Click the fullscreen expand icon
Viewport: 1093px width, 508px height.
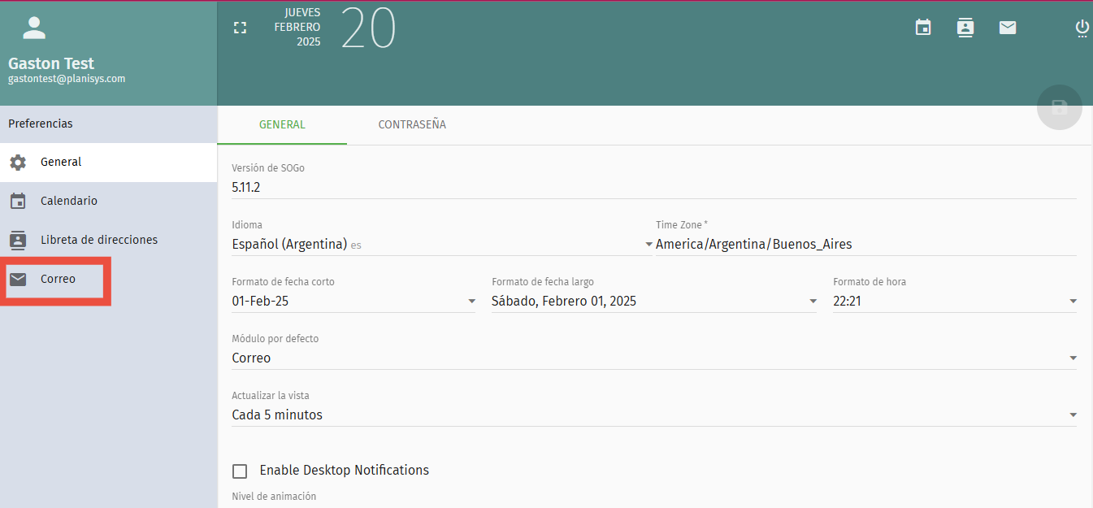pos(240,28)
